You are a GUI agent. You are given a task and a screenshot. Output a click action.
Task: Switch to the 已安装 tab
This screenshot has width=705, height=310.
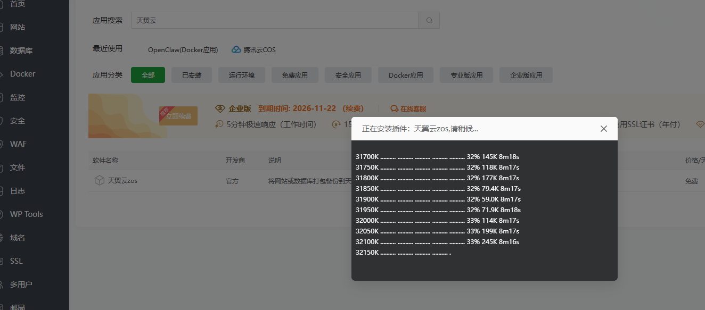point(191,75)
